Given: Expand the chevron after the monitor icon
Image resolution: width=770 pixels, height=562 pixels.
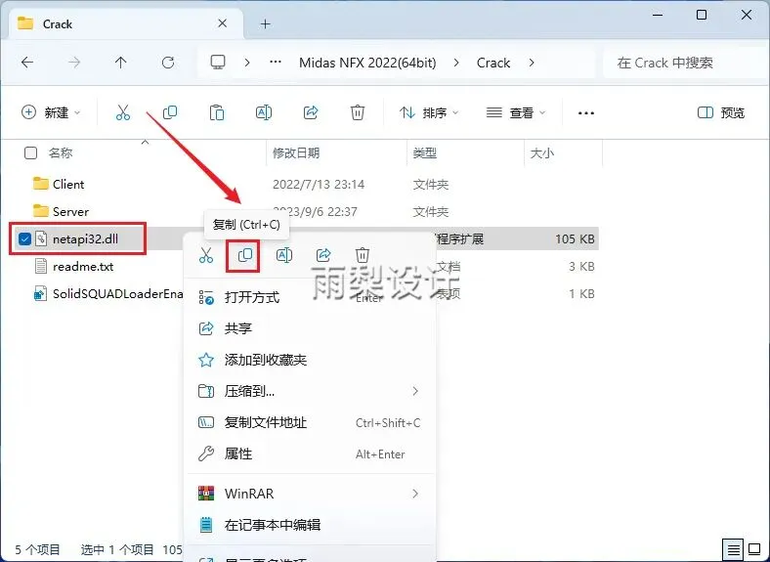Looking at the screenshot, I should pos(247,63).
